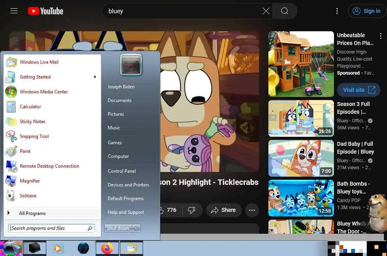
Task: Open the Solitaire icon
Action: 11,196
